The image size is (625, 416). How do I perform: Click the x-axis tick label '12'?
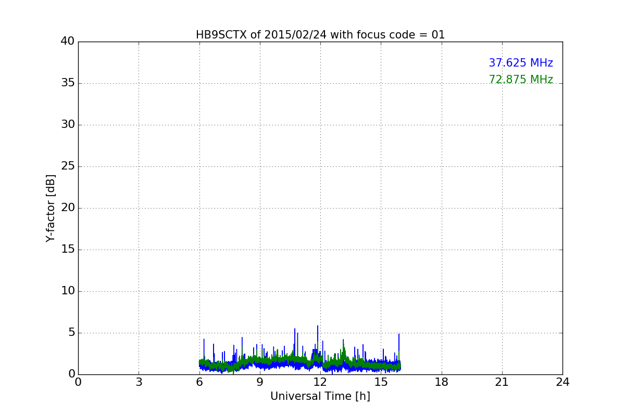pyautogui.click(x=320, y=382)
